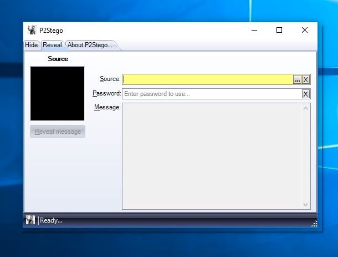
Task: Click the Source file path field
Action: point(208,79)
